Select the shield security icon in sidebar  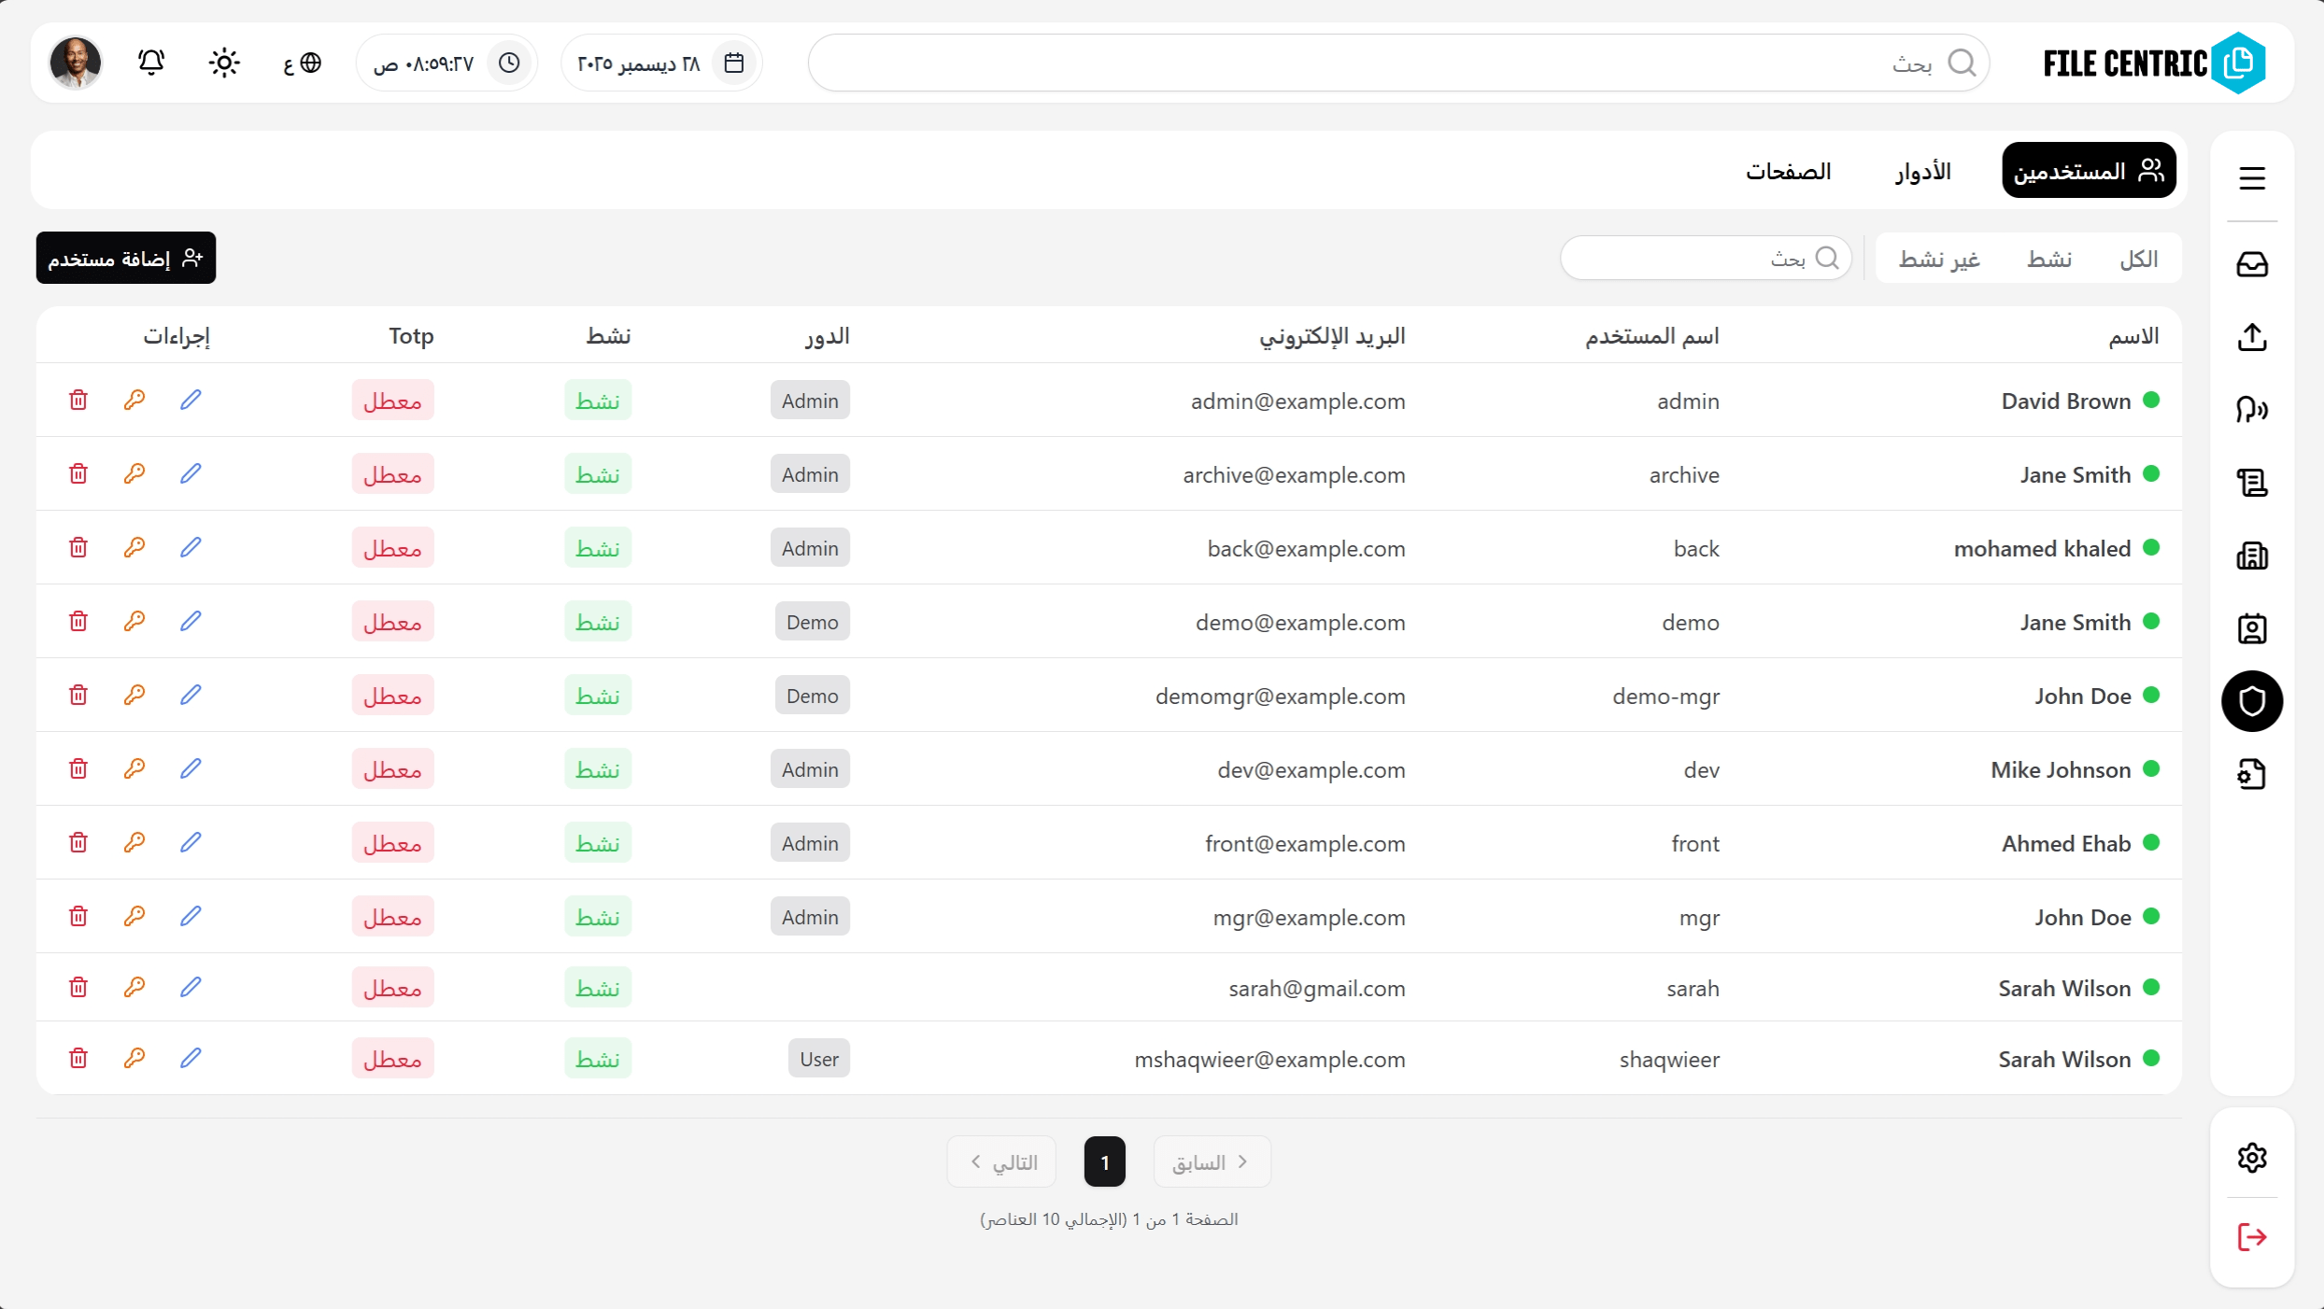click(2251, 701)
